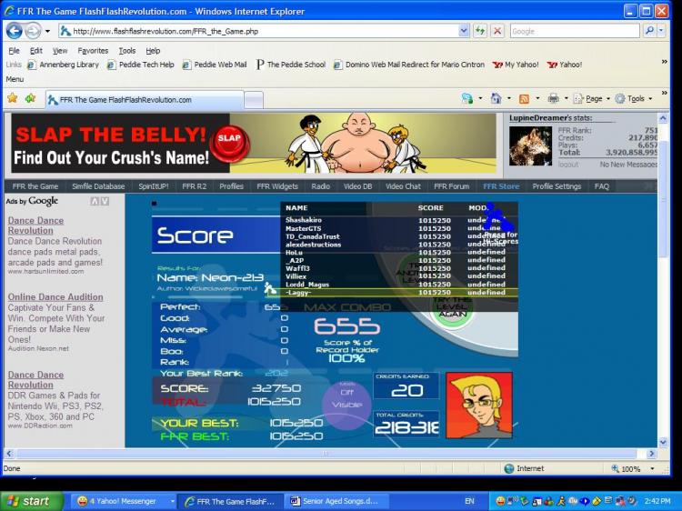Open the Tools menu
Image resolution: width=682 pixels, height=511 pixels.
tap(127, 50)
